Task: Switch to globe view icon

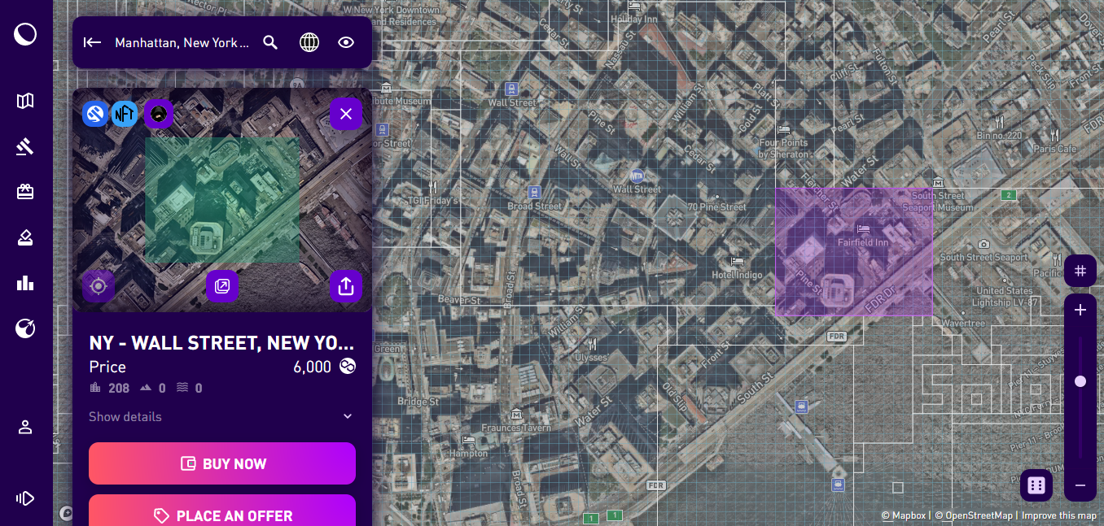Action: pyautogui.click(x=309, y=42)
